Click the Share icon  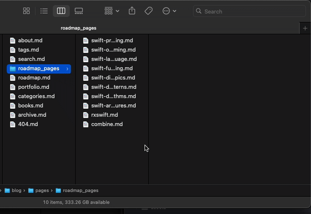132,11
